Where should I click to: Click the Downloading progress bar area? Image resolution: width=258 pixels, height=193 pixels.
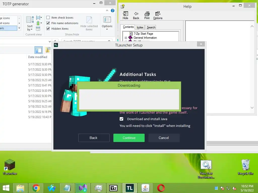(129, 99)
